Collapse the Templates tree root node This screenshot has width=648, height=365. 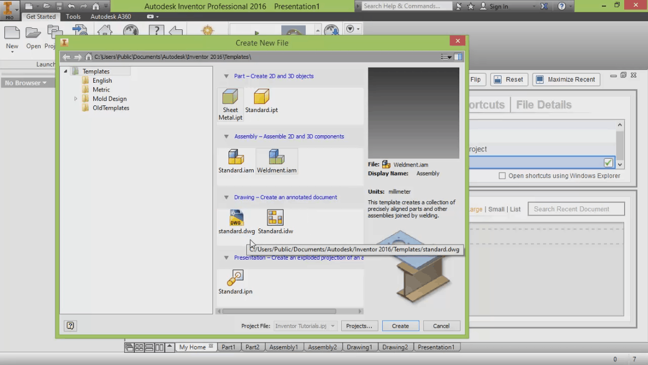65,72
